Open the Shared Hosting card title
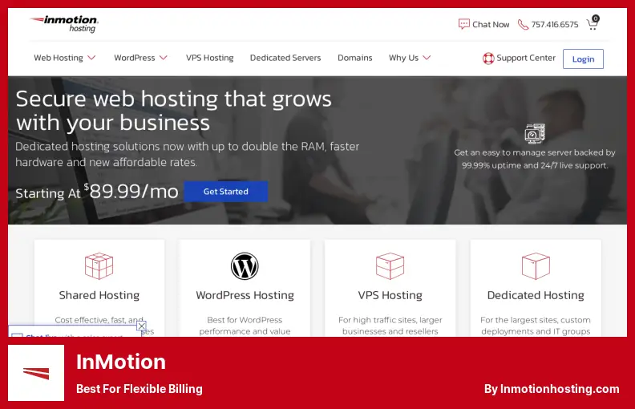Viewport: 635px width, 409px height. point(99,295)
